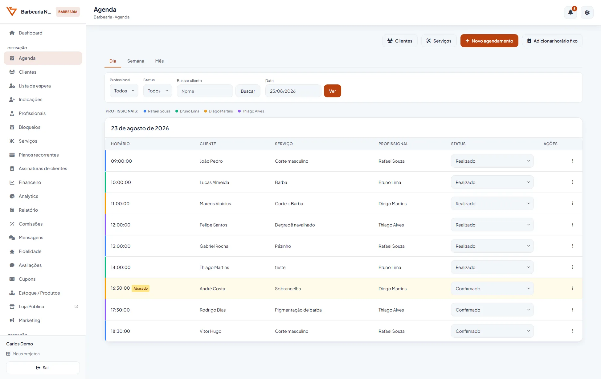Screen dimensions: 601x379
Task: Open Meus projetos link
Action: (x=23, y=354)
